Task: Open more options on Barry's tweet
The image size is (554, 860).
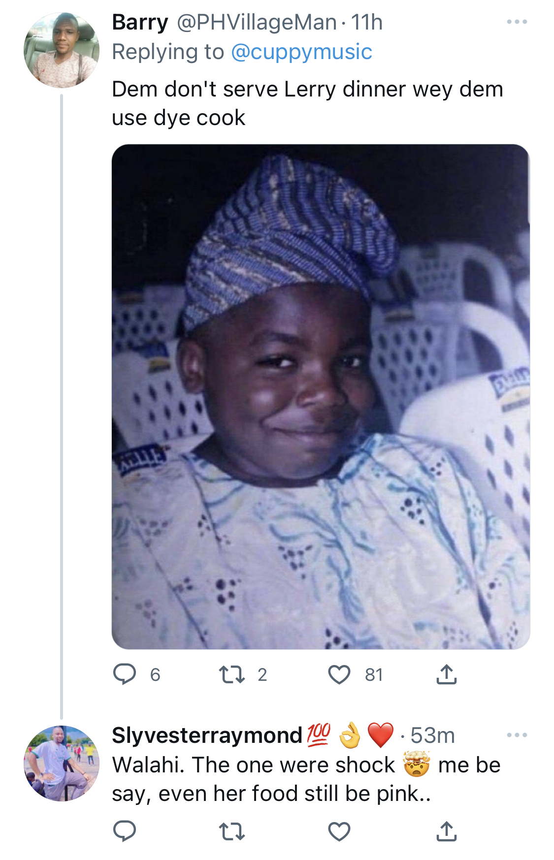Action: tap(517, 22)
